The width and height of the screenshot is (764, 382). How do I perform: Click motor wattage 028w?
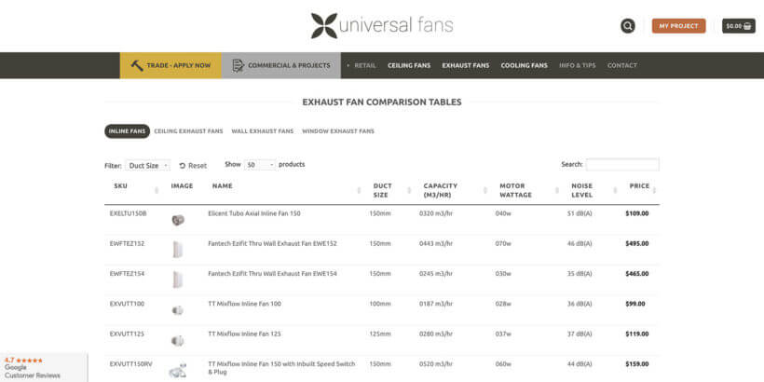[503, 304]
